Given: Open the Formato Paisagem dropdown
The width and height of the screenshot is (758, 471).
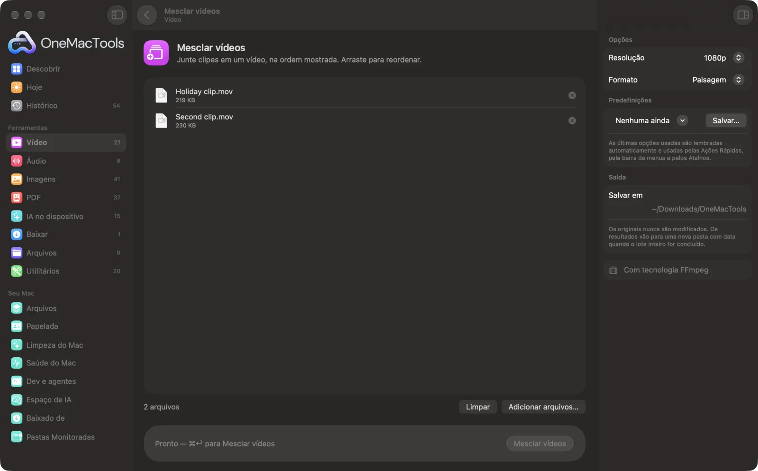Looking at the screenshot, I should point(718,80).
